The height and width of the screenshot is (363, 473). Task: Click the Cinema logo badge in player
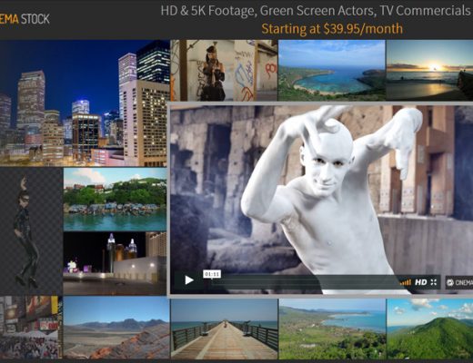459,282
